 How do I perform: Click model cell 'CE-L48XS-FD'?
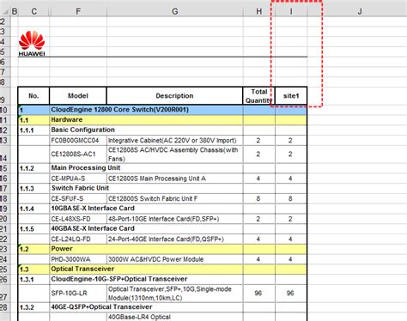coord(78,219)
